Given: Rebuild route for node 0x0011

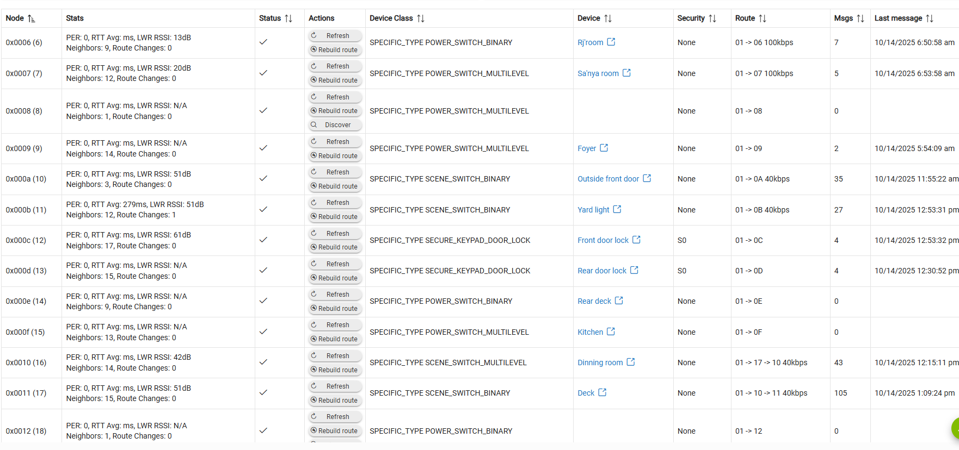Looking at the screenshot, I should click(x=335, y=401).
